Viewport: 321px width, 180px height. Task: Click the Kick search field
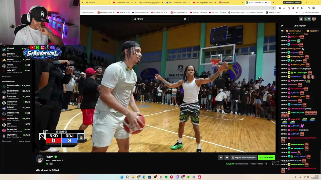click(x=160, y=19)
